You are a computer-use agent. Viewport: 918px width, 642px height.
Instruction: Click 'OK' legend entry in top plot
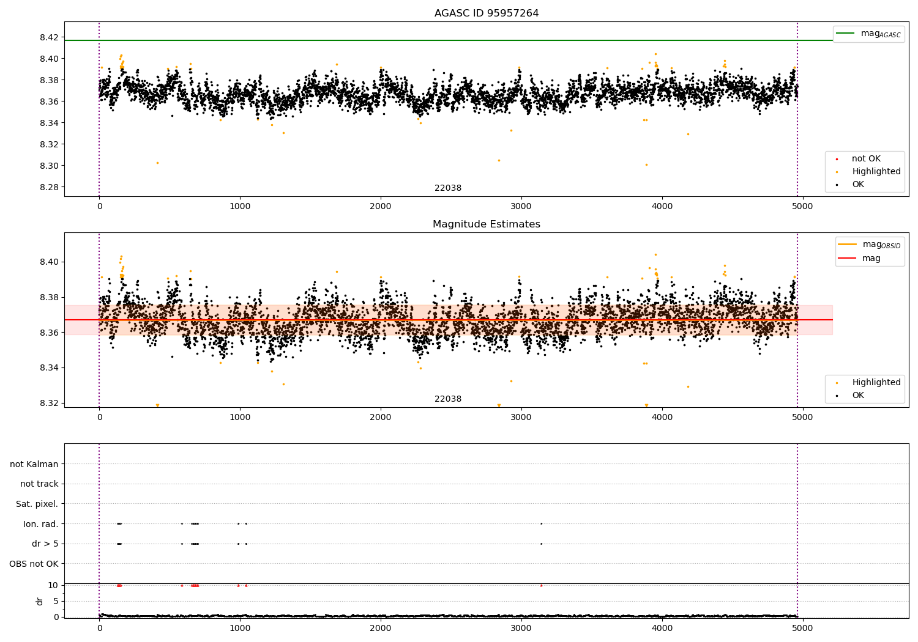tap(851, 185)
